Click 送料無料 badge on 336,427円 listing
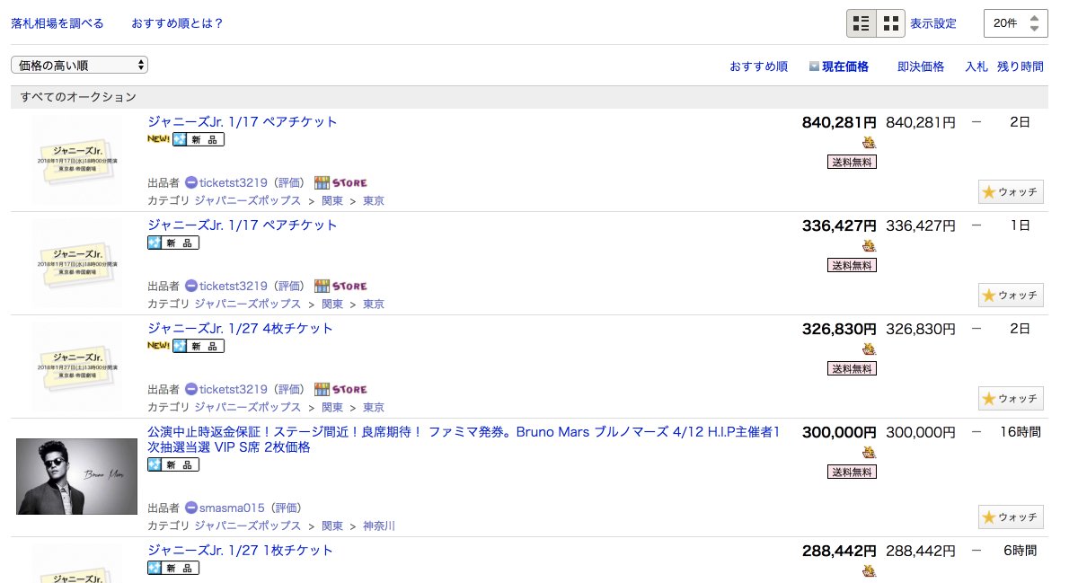Viewport: 1078px width, 583px height. pyautogui.click(x=852, y=265)
